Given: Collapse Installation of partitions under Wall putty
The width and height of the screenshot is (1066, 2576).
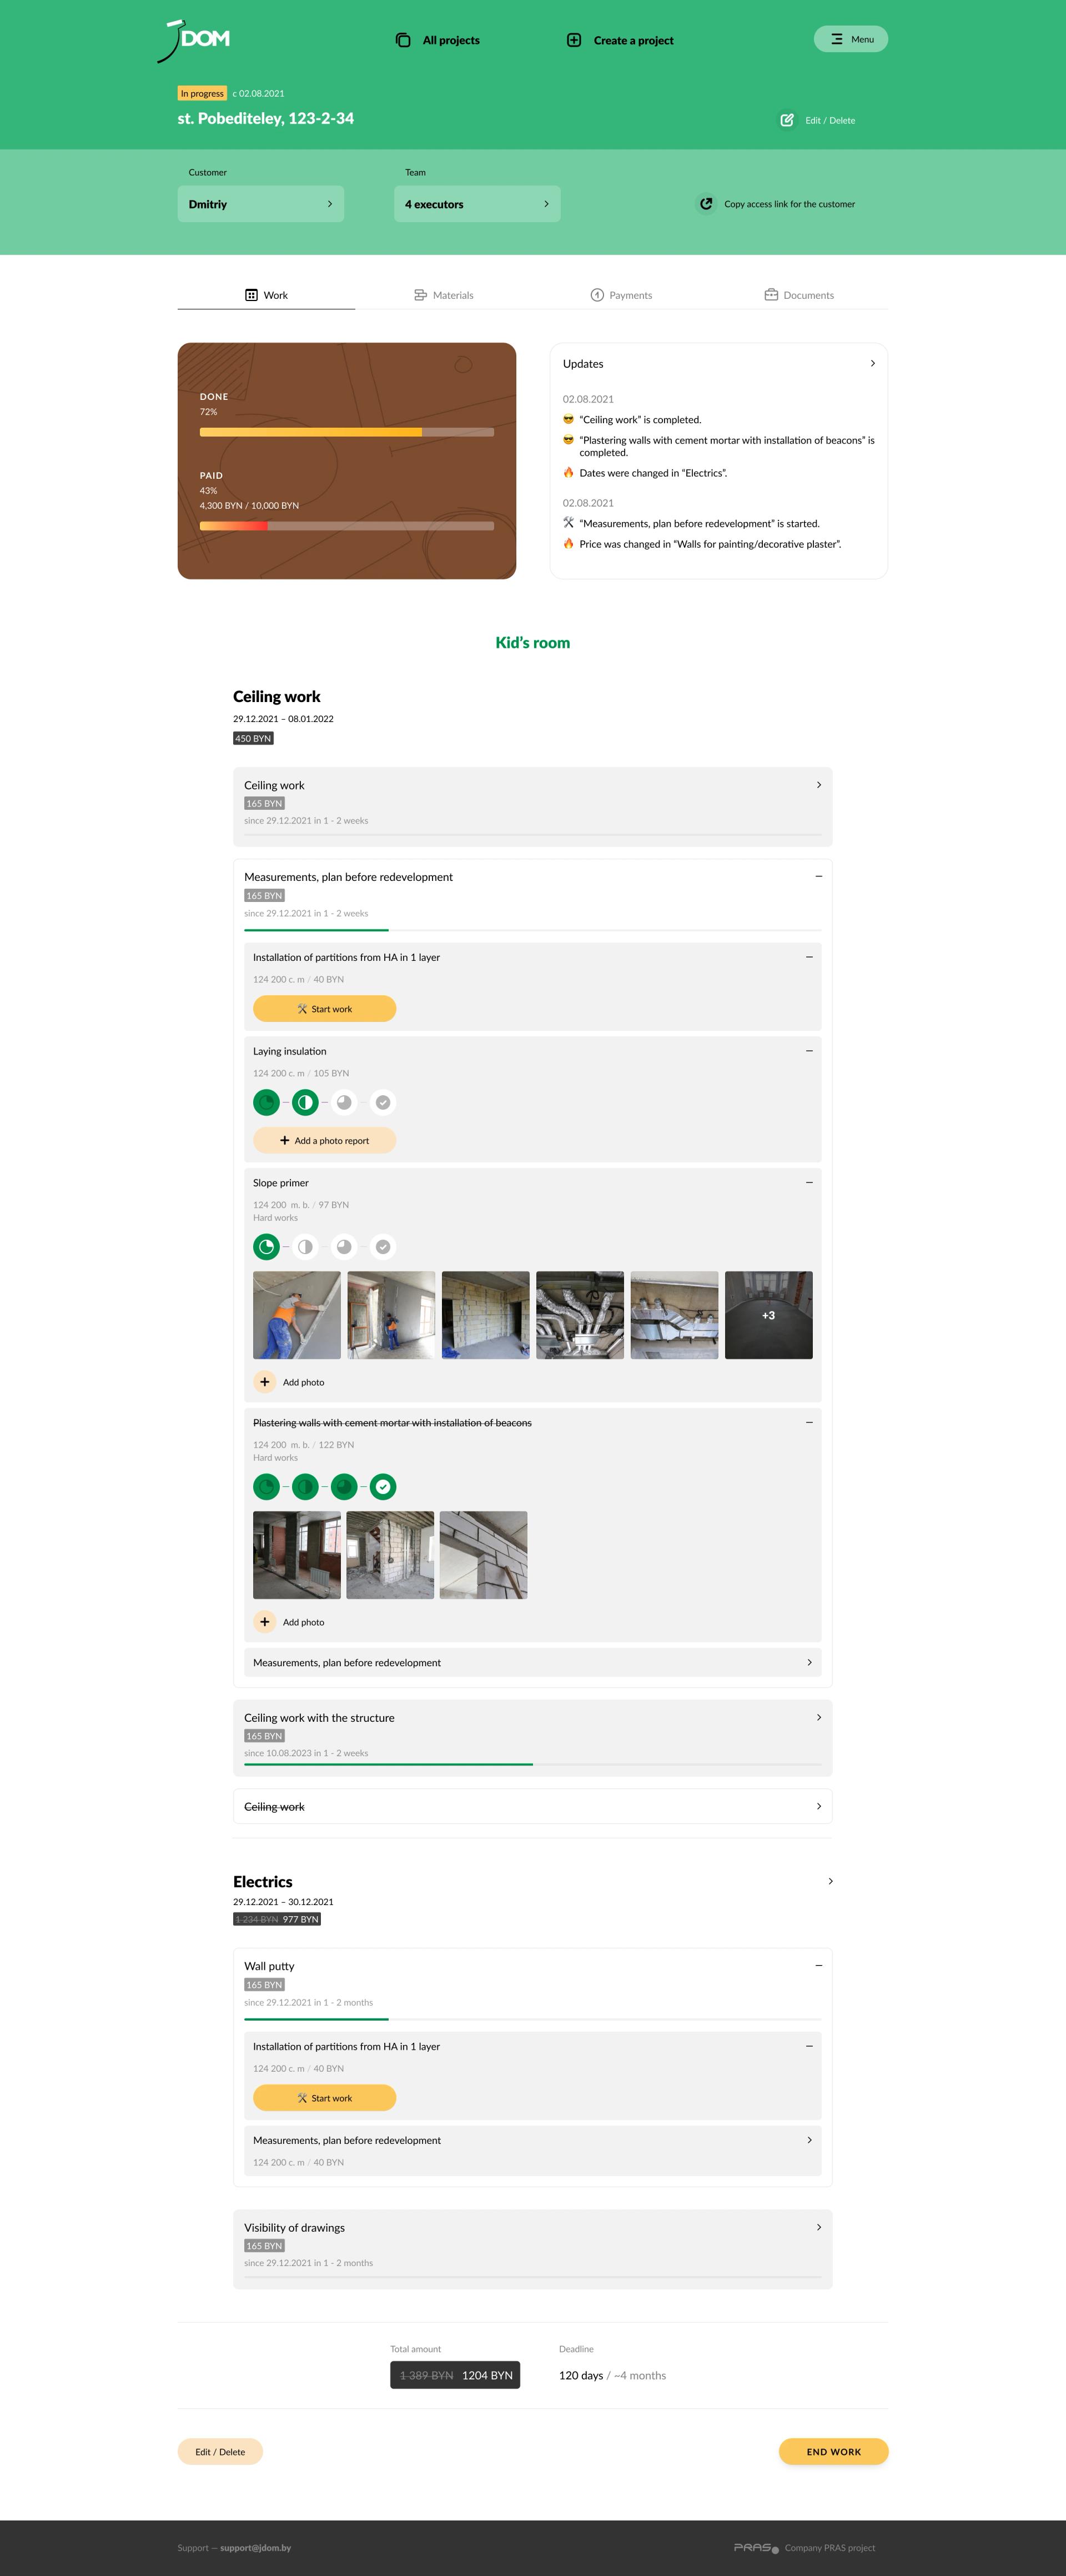Looking at the screenshot, I should [809, 2047].
